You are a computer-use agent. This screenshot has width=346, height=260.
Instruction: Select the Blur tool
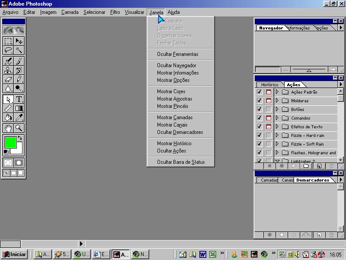tap(8, 88)
